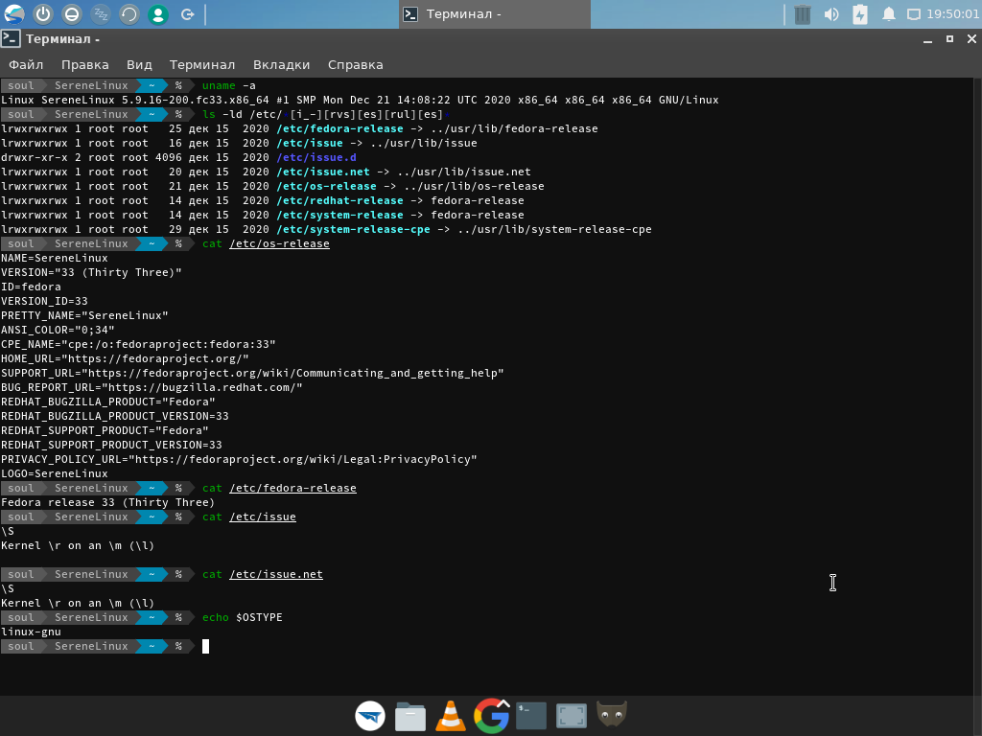This screenshot has width=982, height=736.
Task: Click the PRIVACY_POLICY_URL line
Action: [239, 459]
